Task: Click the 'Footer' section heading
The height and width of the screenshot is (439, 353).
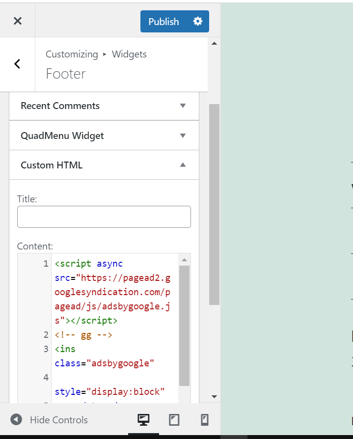Action: click(x=66, y=74)
